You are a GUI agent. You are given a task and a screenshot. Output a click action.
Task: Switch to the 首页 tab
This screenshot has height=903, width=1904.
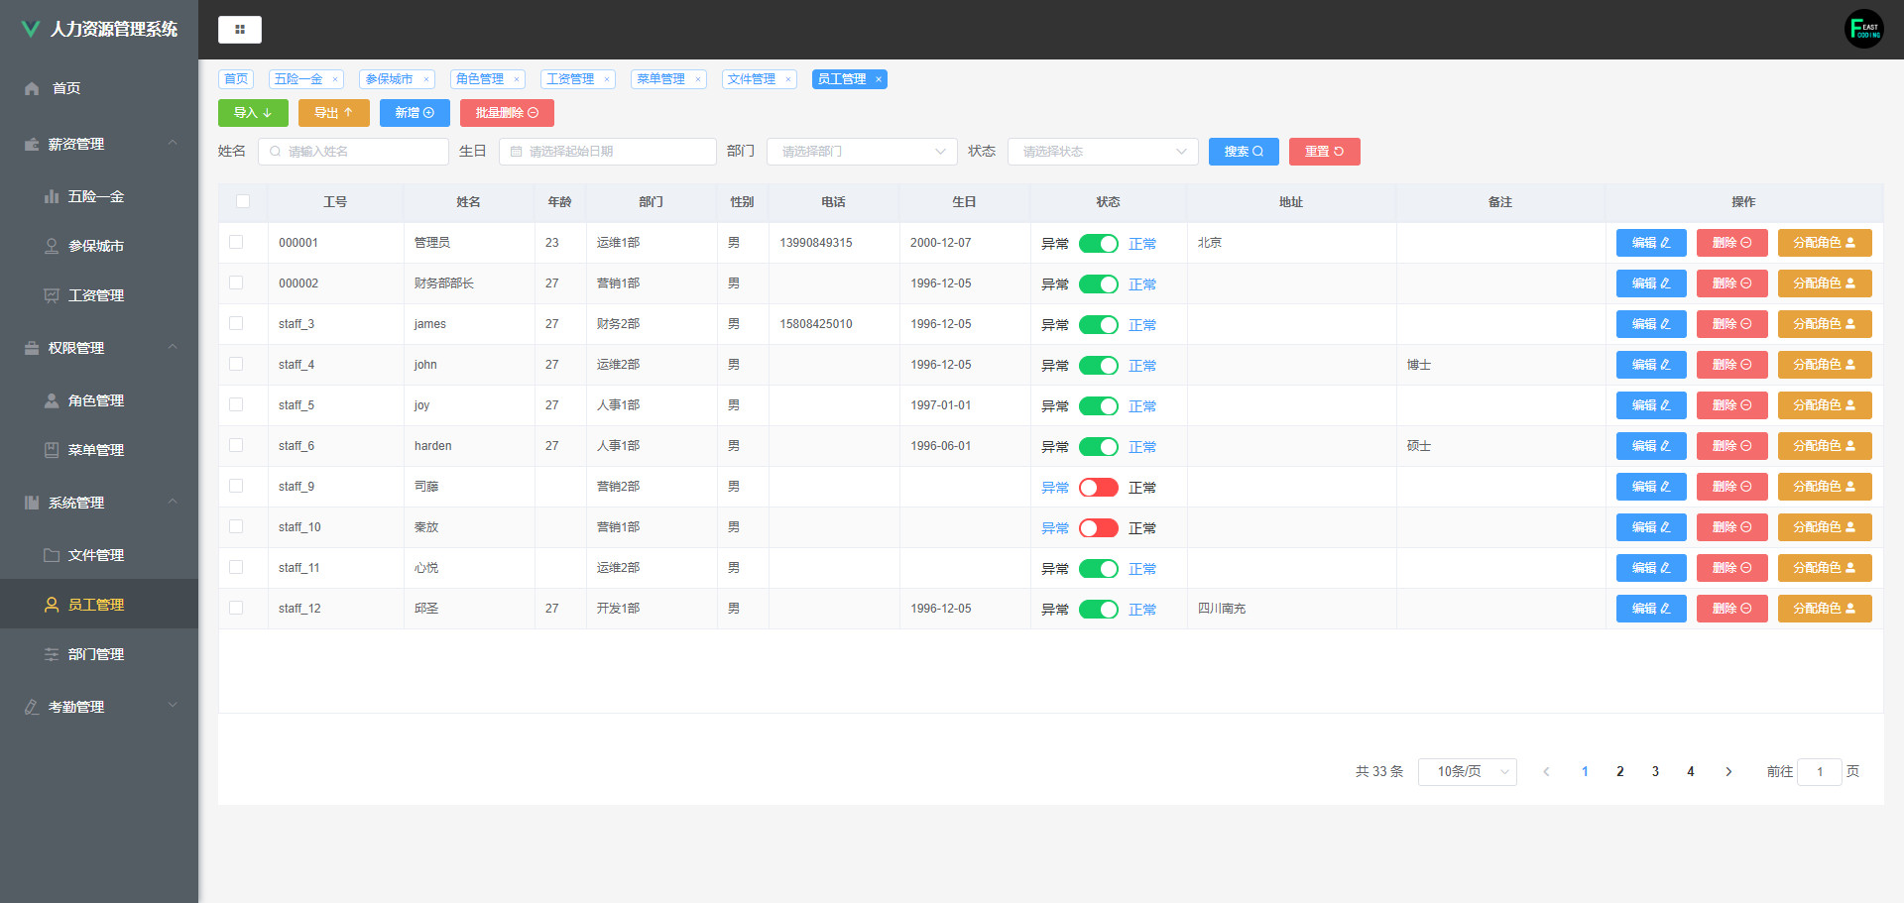coord(236,79)
